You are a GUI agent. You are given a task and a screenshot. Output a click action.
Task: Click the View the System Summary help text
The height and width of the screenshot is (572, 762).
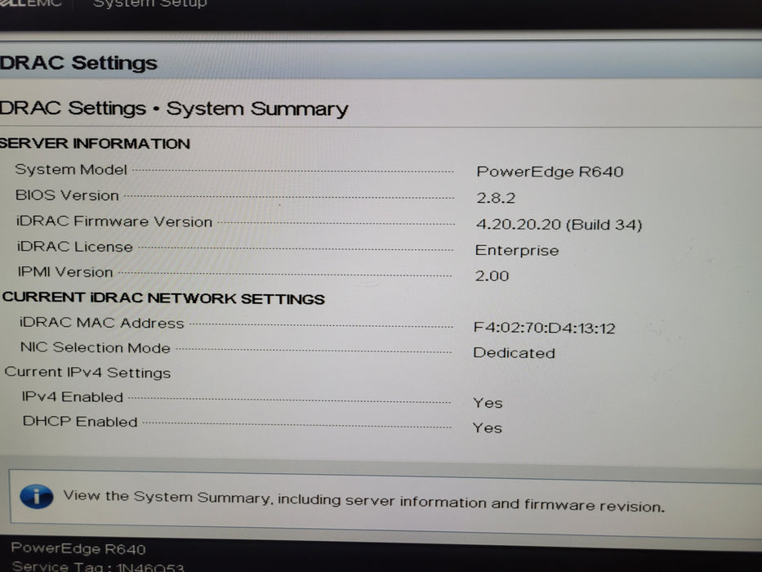click(363, 501)
